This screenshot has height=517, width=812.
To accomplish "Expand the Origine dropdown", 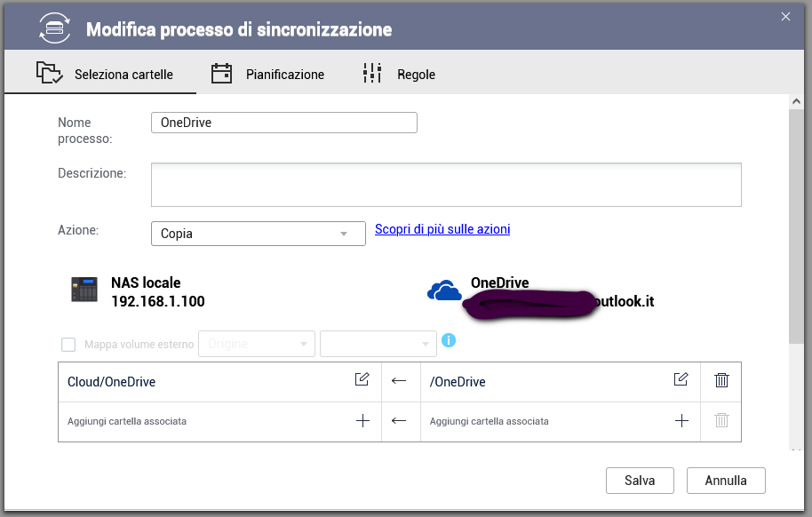I will (257, 344).
